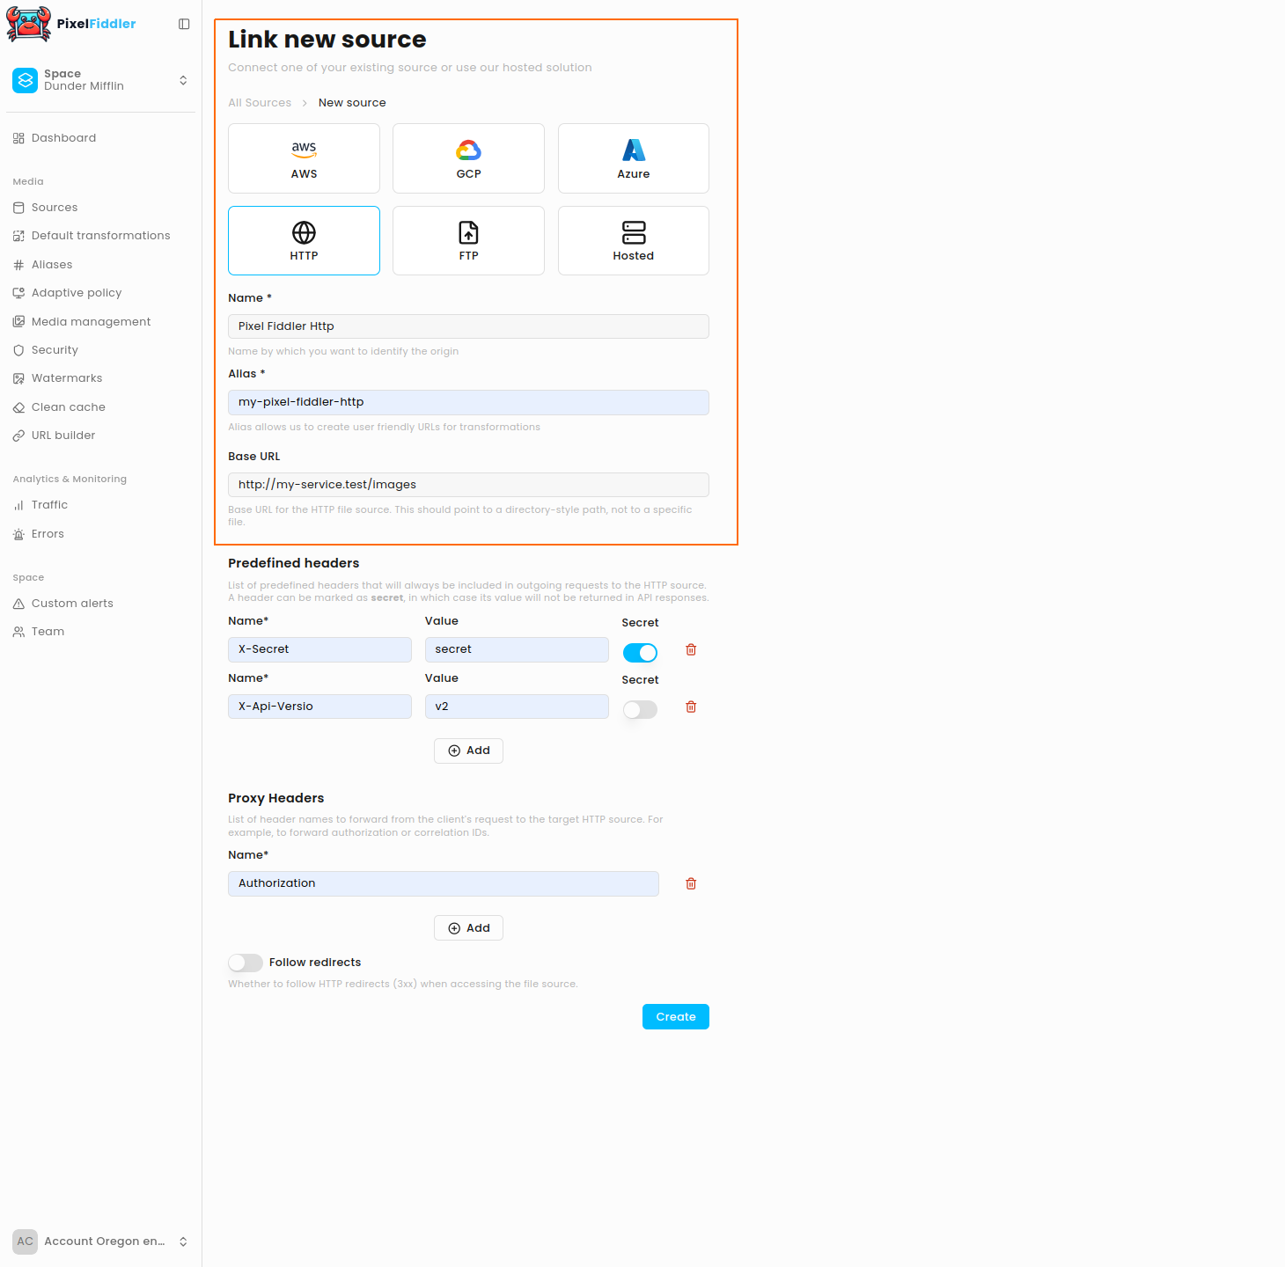1285x1267 pixels.
Task: Enable Secret toggle for X-Api-Versio header
Action: point(640,710)
